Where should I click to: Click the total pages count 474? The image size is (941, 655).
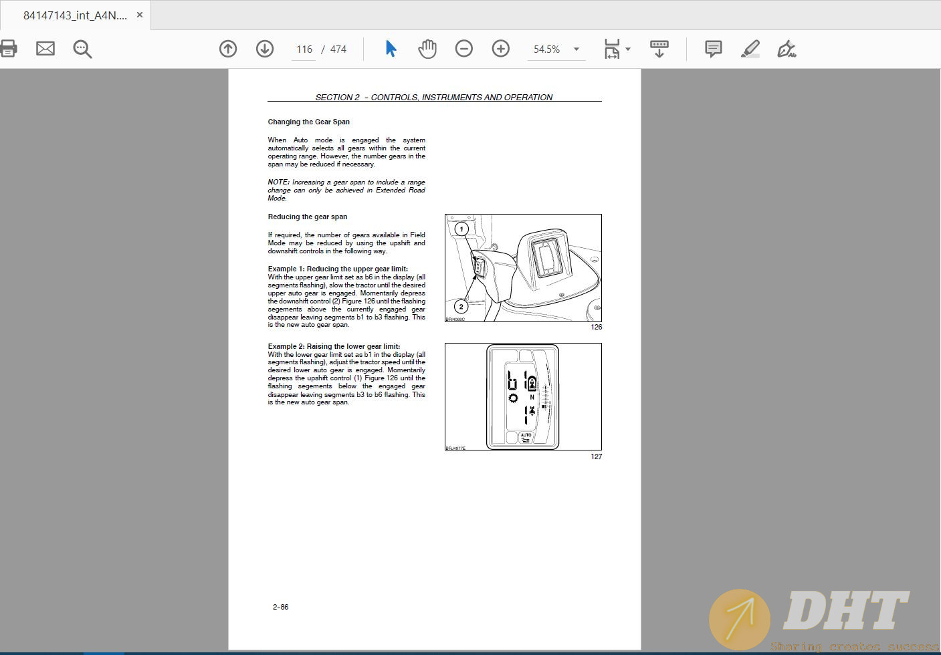tap(338, 49)
